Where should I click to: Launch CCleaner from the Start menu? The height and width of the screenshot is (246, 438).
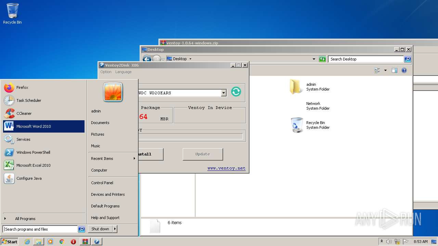pyautogui.click(x=44, y=113)
